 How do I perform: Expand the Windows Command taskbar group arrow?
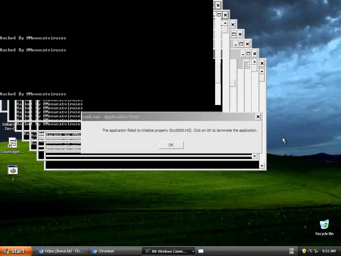point(193,251)
